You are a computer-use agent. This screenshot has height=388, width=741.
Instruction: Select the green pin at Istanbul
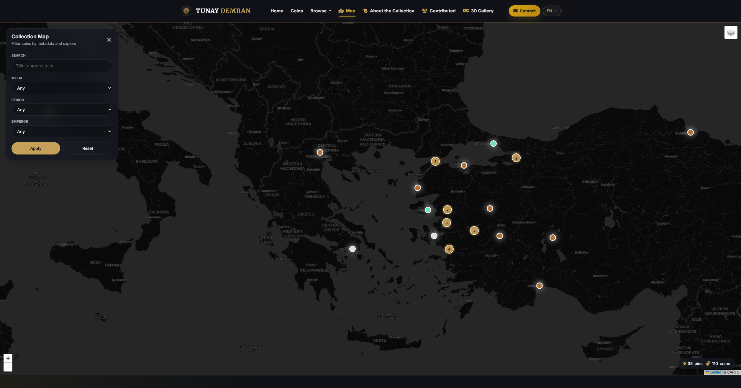click(x=493, y=144)
